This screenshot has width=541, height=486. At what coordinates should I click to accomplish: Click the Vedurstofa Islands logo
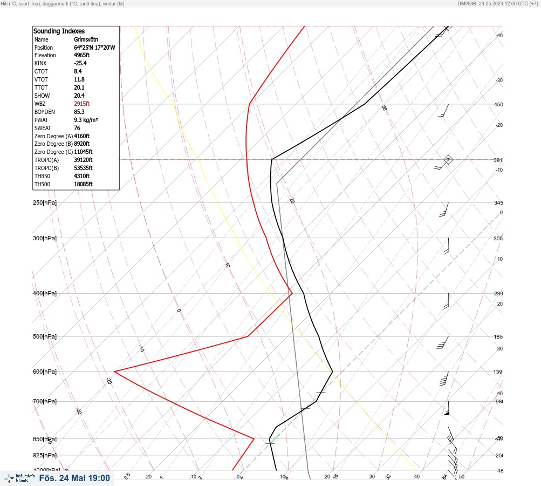[x=19, y=478]
